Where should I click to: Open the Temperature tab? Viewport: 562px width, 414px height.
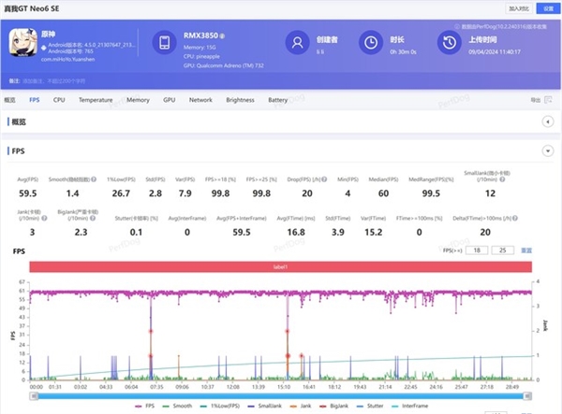click(96, 99)
